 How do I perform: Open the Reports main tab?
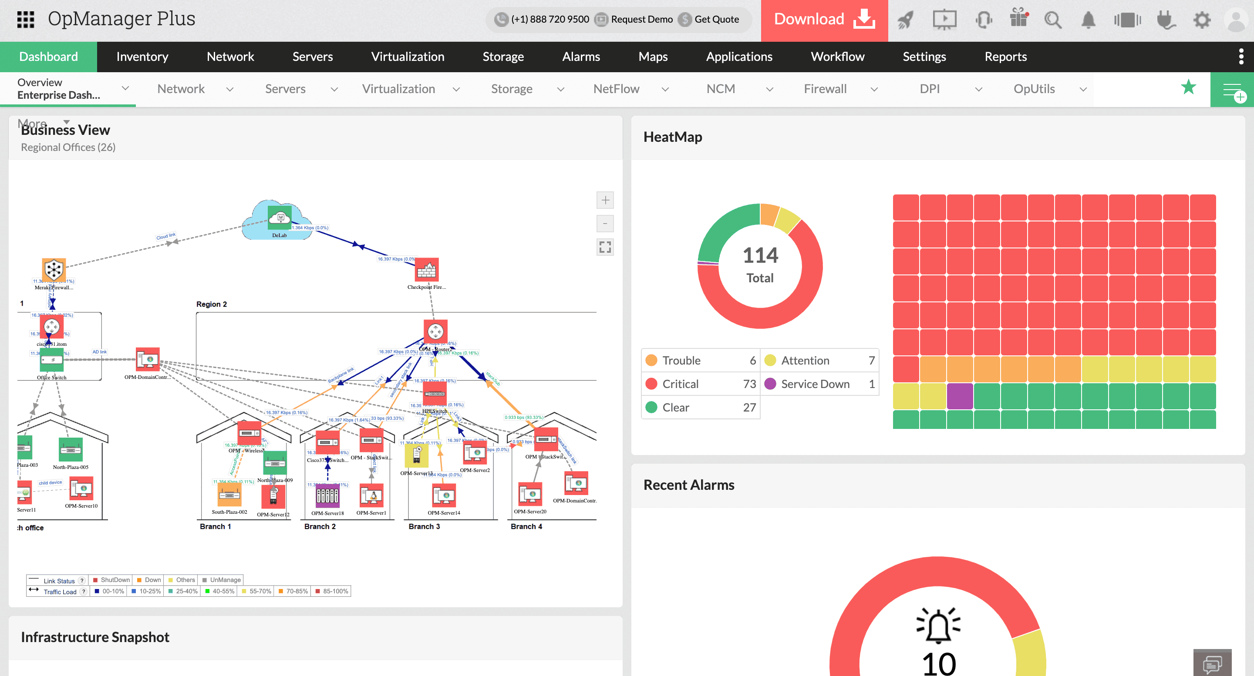pos(1005,57)
